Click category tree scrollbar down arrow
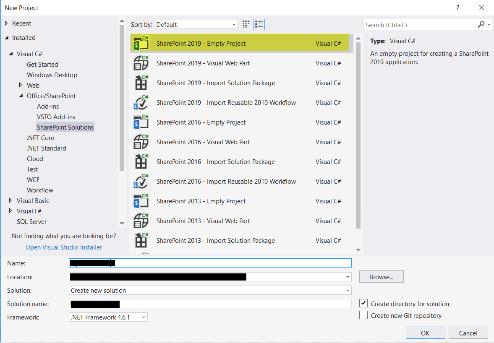 click(x=122, y=223)
